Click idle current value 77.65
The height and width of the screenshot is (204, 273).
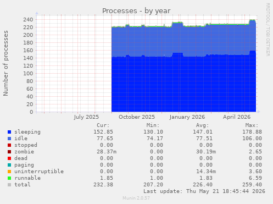coord(105,139)
